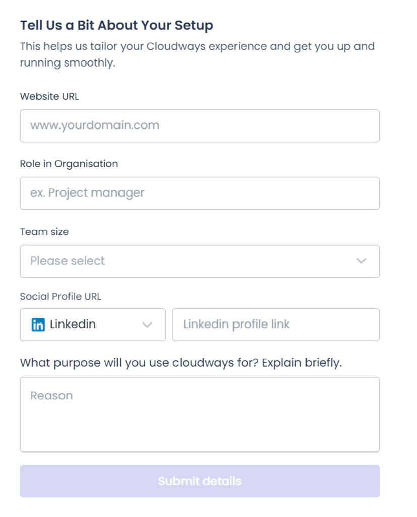Click inside the Reason text area
Viewport: 417px width, 517px height.
(x=200, y=415)
